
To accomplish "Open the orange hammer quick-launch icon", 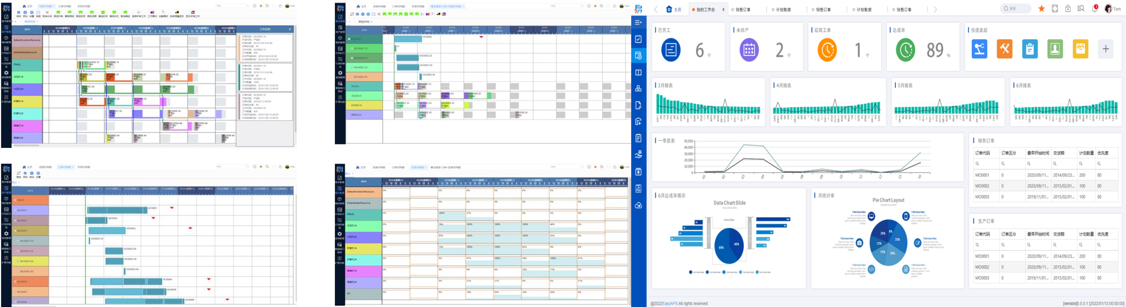I will [x=1004, y=49].
